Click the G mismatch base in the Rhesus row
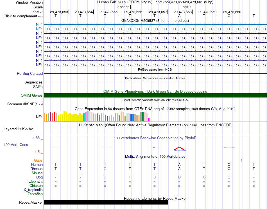Screen dimensions: 267x209 tap(105, 169)
